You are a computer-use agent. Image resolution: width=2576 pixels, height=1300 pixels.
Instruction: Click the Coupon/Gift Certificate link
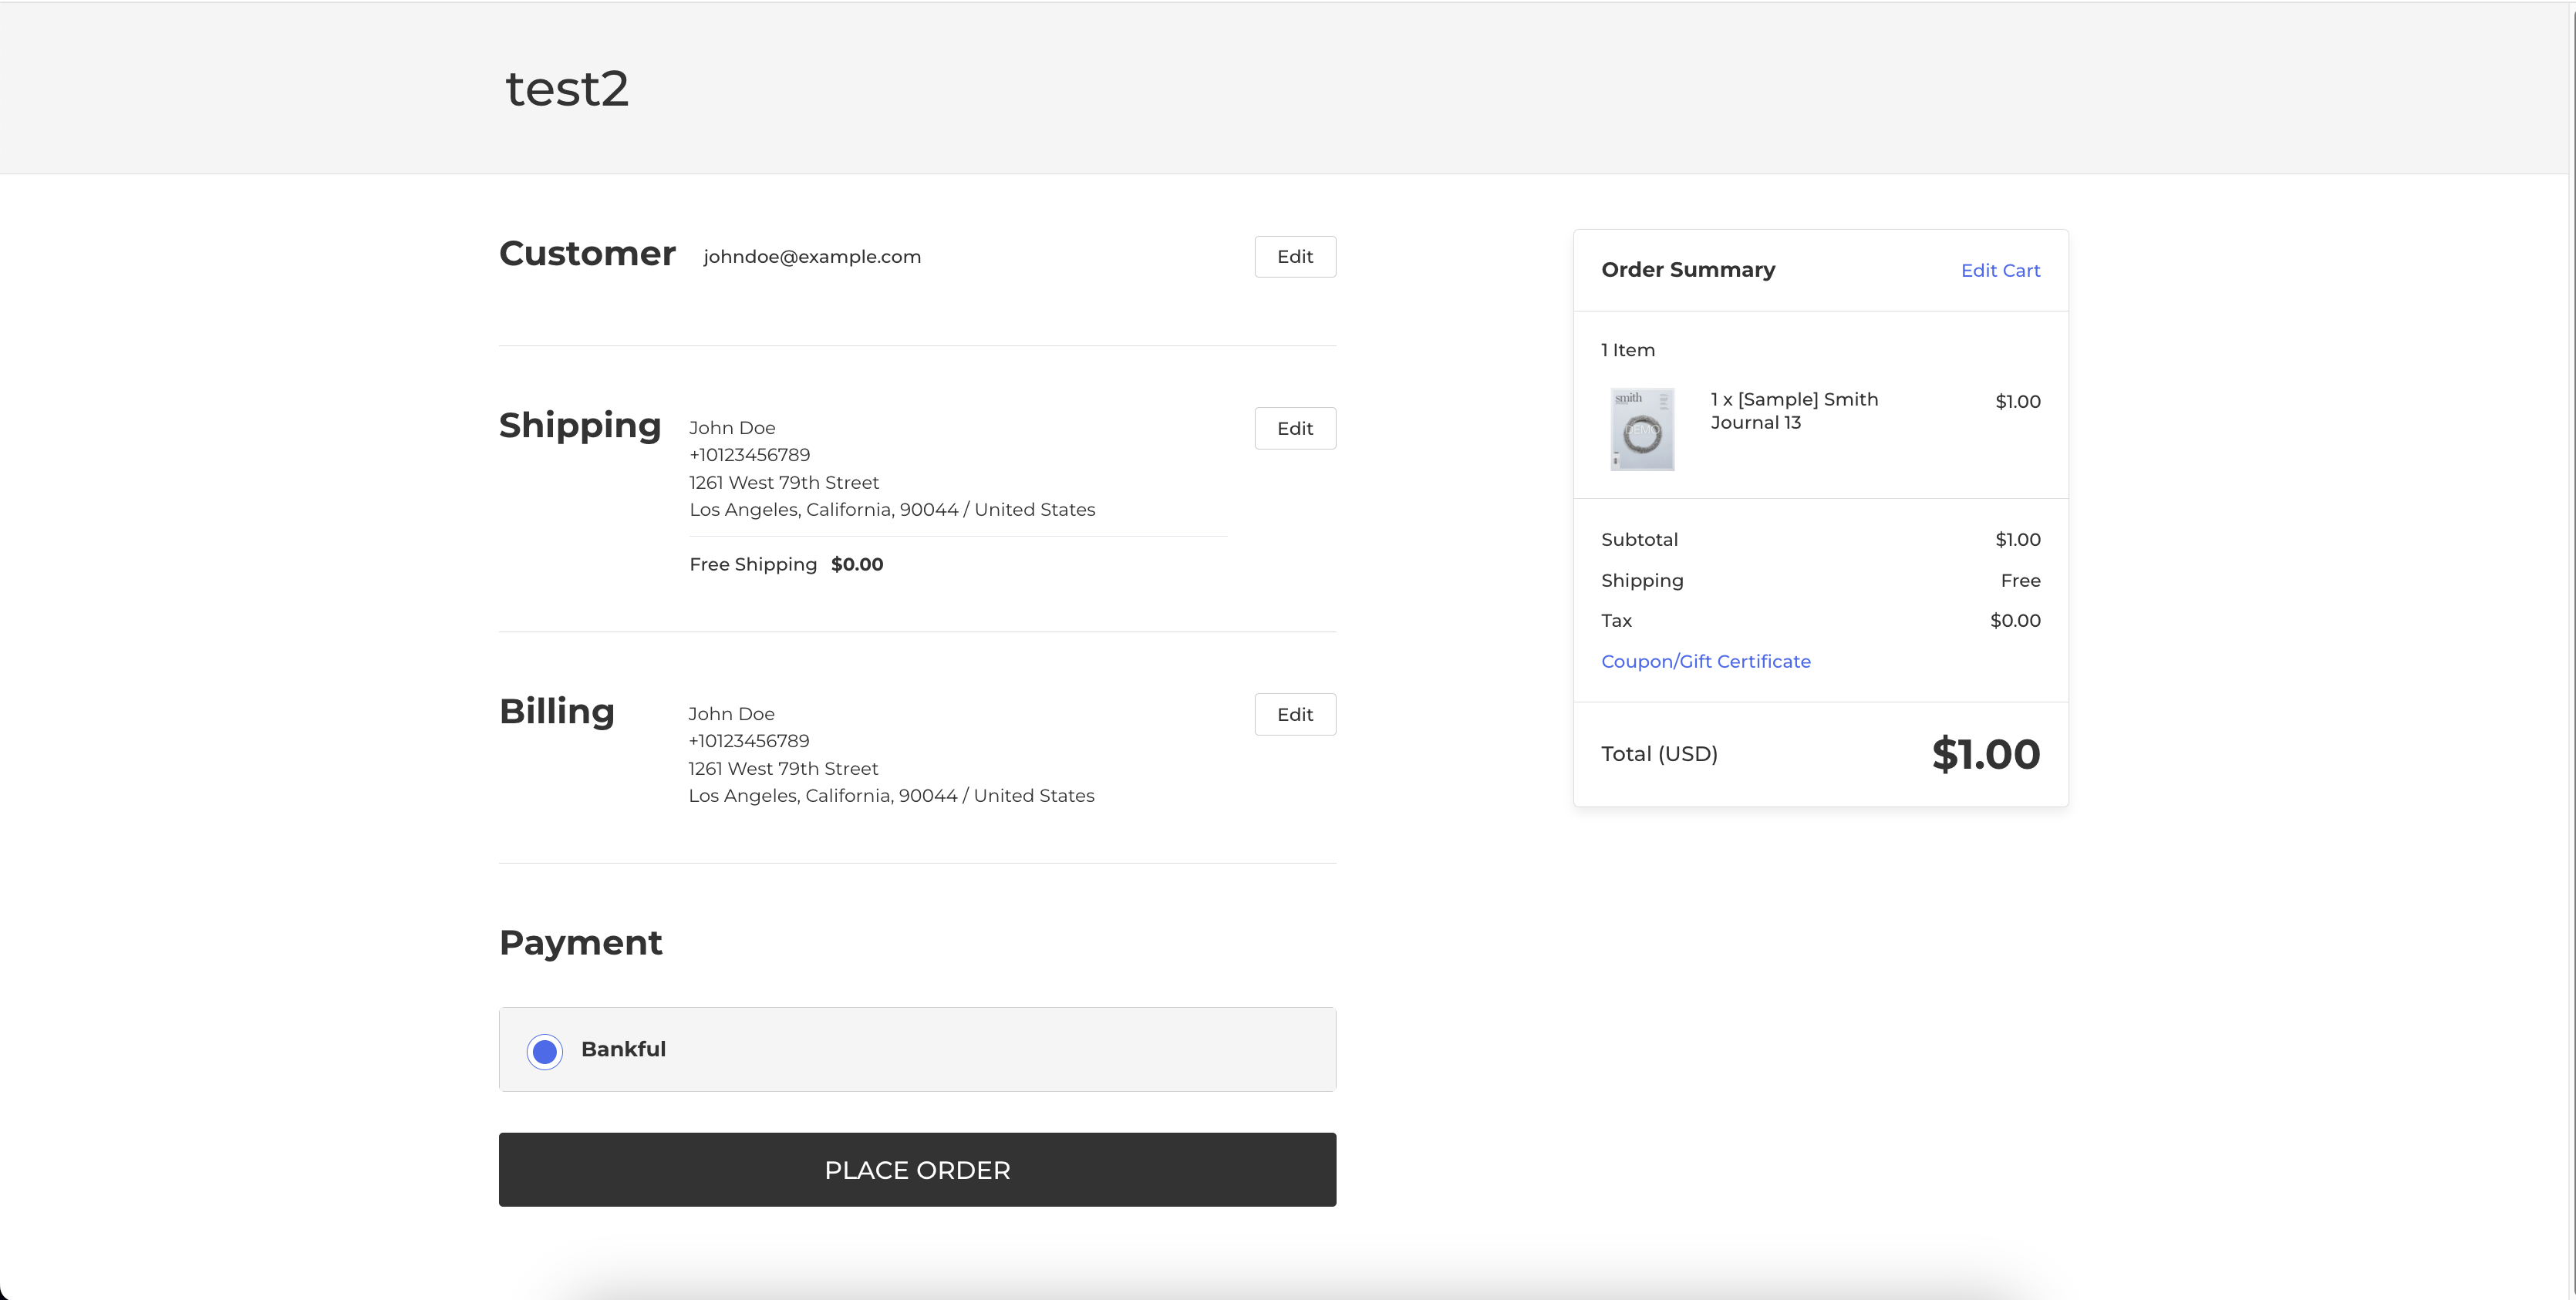pyautogui.click(x=1705, y=661)
